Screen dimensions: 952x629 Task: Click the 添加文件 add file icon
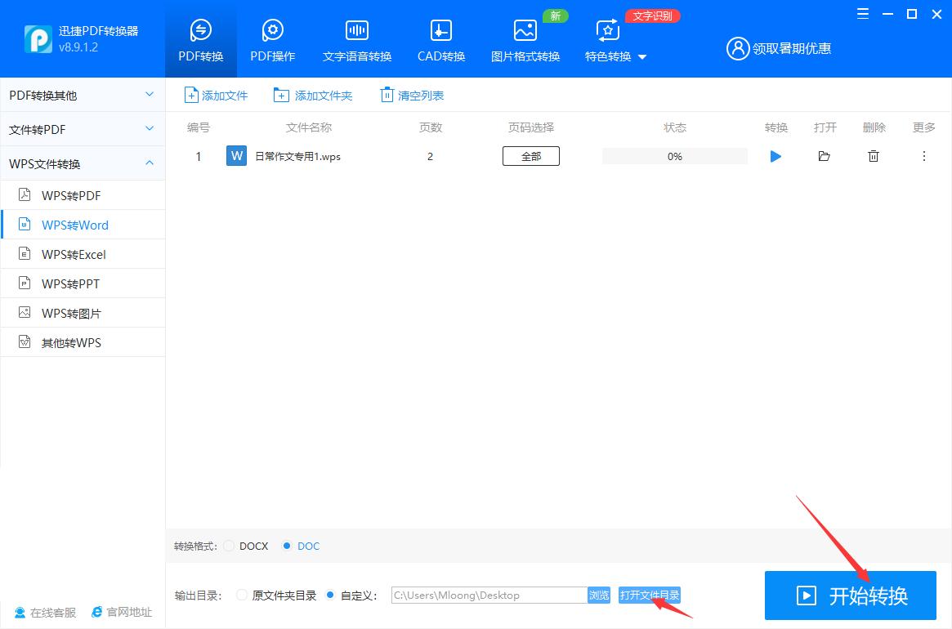[x=190, y=95]
